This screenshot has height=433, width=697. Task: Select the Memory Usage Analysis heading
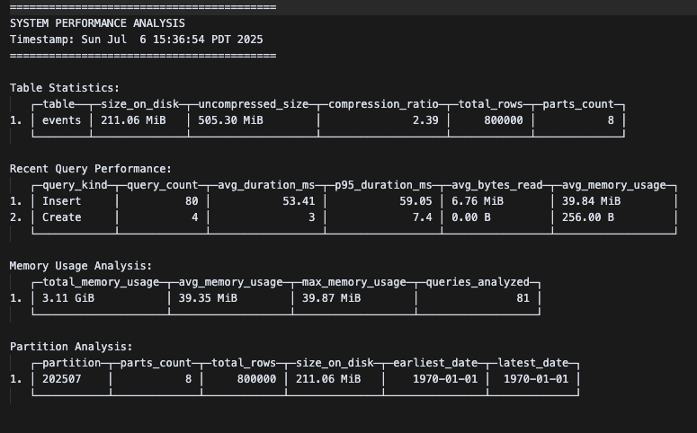click(x=81, y=266)
